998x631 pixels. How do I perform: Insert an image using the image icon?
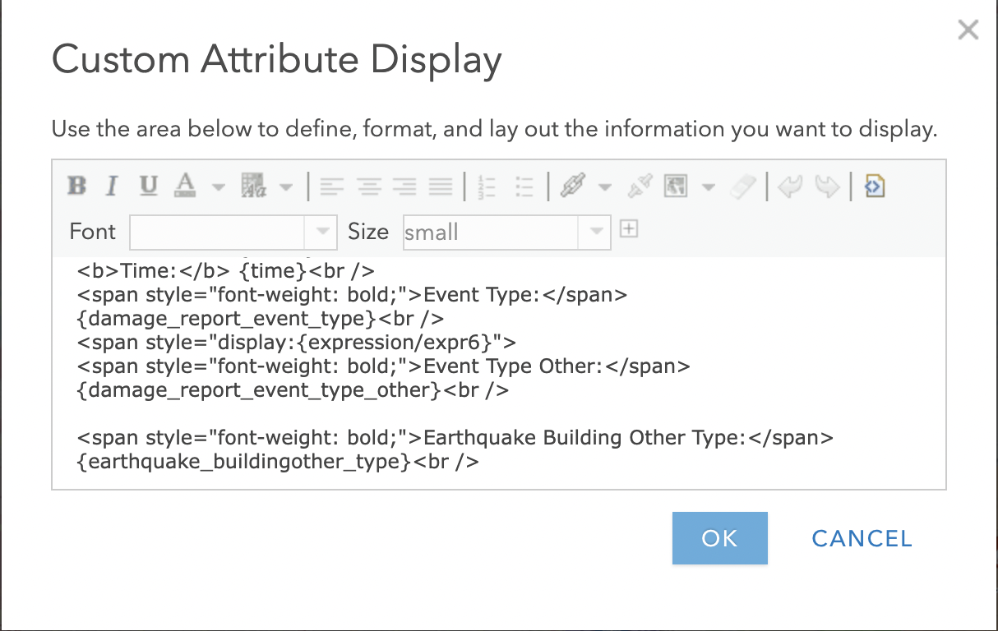[x=676, y=187]
